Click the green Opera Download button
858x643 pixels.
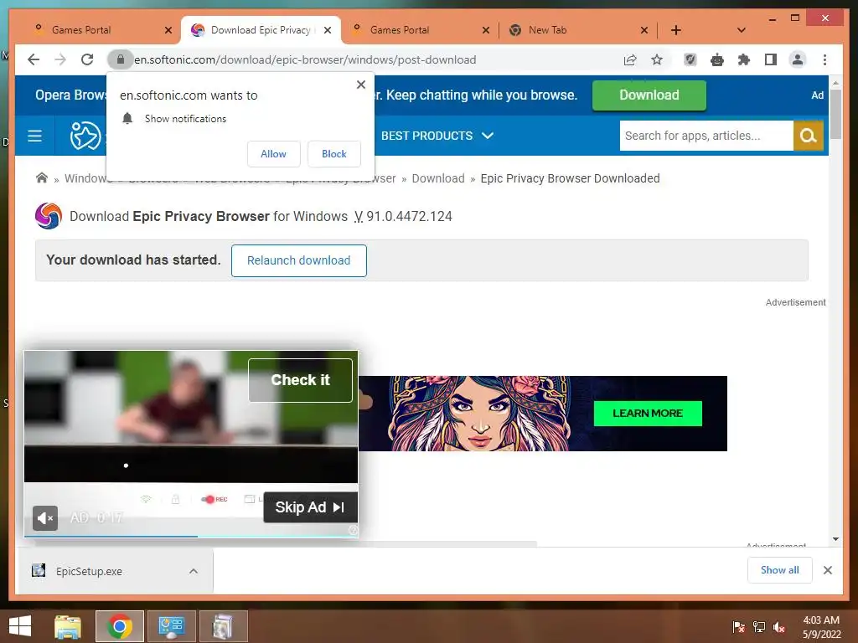click(x=649, y=95)
